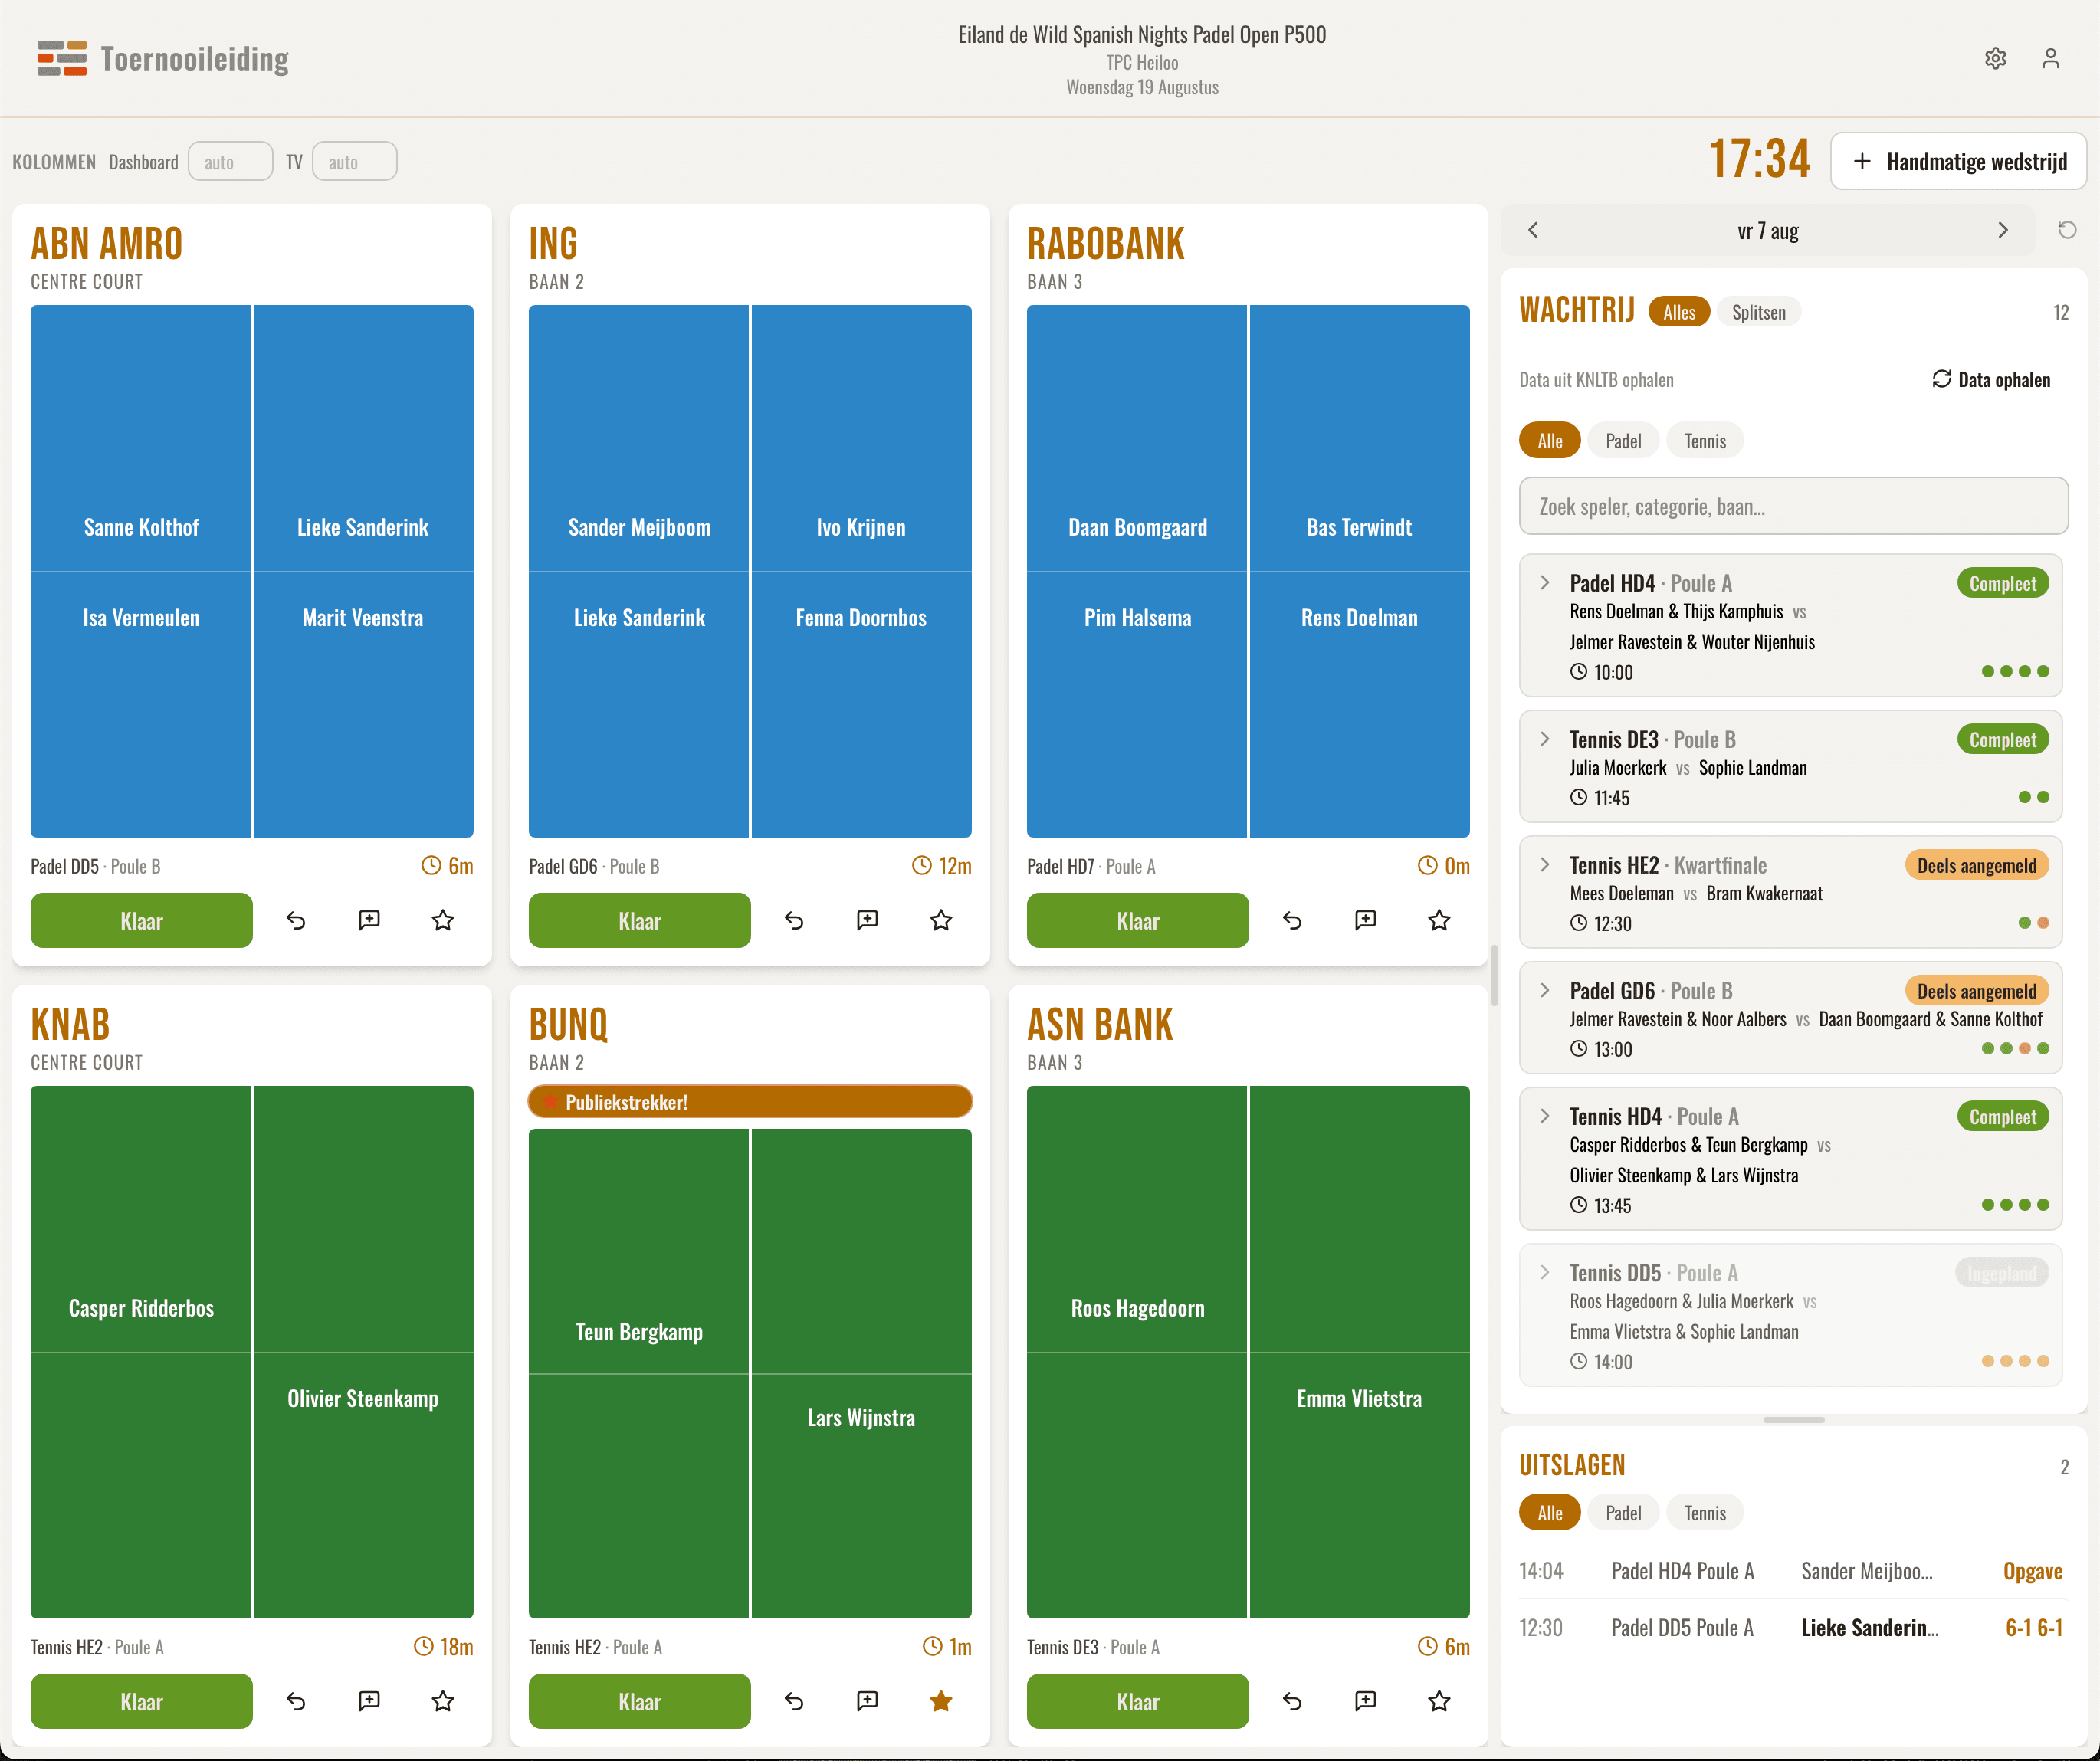
Task: Add comment on ABN AMRO court
Action: (x=369, y=920)
